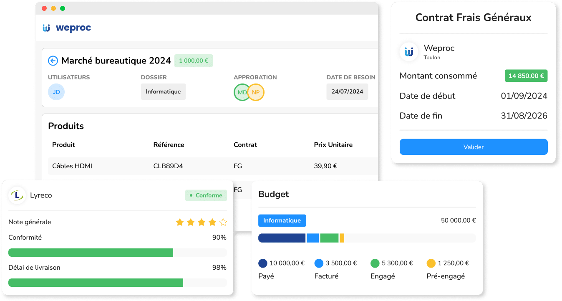562x301 pixels.
Task: Click the Pré-engagé yellow legend dot
Action: pyautogui.click(x=431, y=263)
